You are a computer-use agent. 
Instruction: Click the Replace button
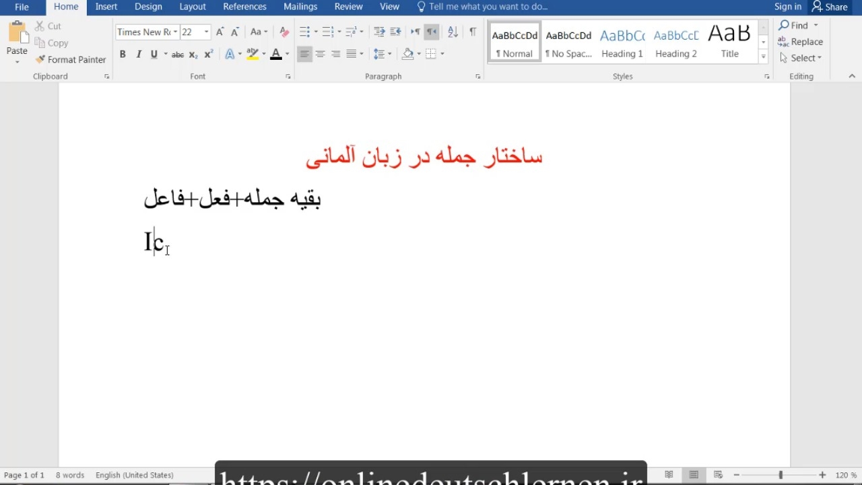pos(801,42)
